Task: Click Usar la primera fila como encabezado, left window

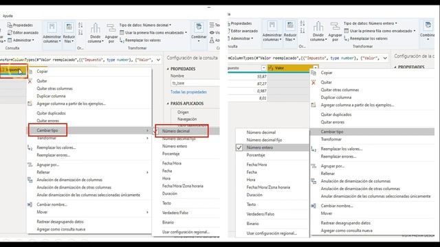Action: pyautogui.click(x=153, y=33)
